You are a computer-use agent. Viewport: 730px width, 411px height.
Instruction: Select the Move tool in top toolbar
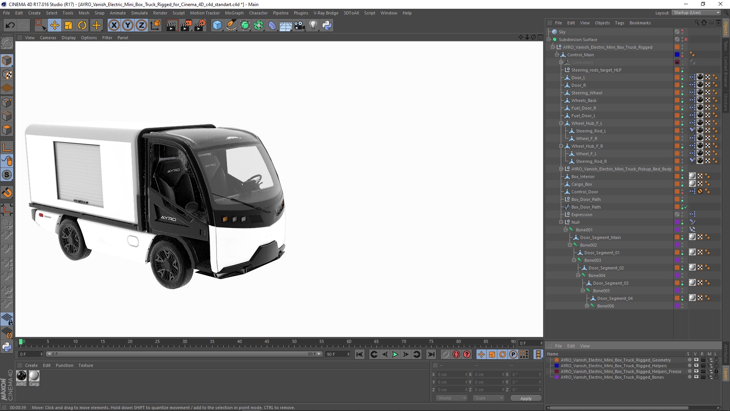(54, 25)
